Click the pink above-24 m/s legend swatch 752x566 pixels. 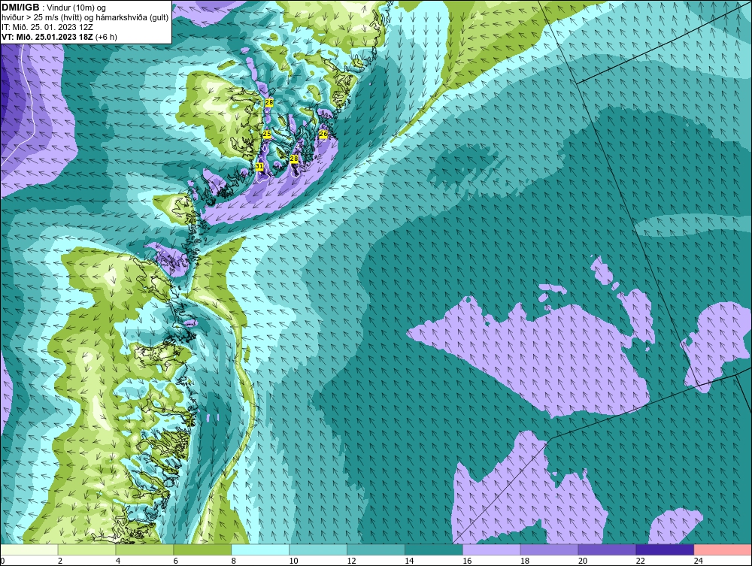[723, 549]
